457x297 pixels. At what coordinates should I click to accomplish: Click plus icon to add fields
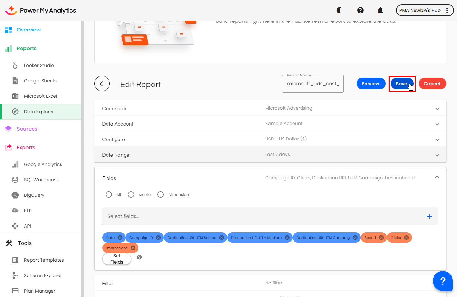(429, 216)
